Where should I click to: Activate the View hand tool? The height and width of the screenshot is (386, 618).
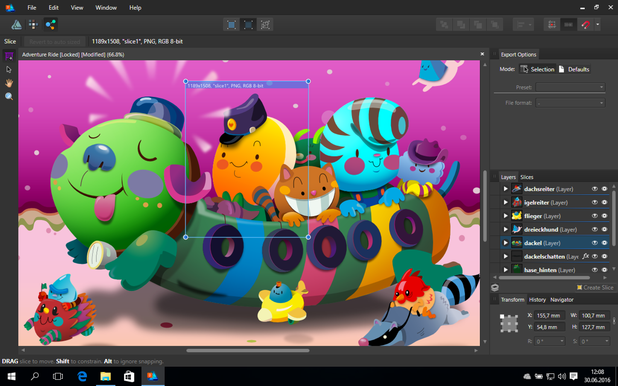[x=9, y=83]
